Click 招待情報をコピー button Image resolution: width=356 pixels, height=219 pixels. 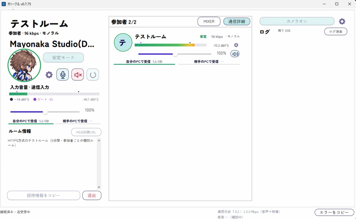click(43, 195)
